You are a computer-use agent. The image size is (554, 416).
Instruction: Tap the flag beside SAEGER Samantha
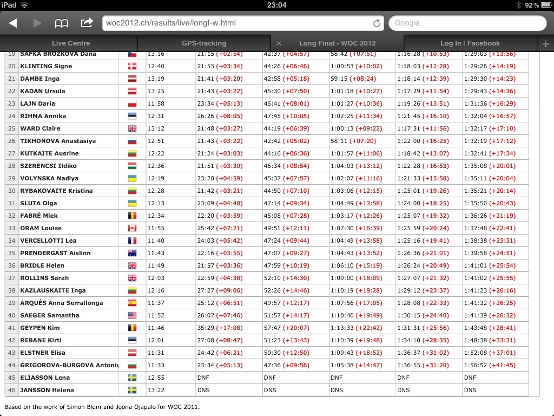pos(132,315)
